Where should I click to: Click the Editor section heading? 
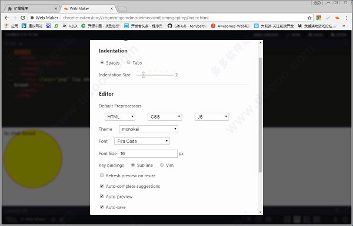point(106,94)
